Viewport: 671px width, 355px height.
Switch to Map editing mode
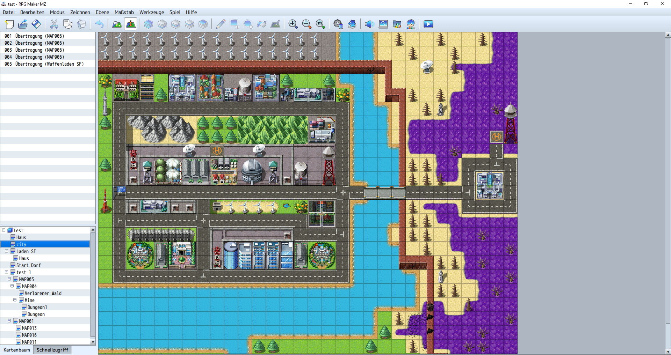(117, 24)
